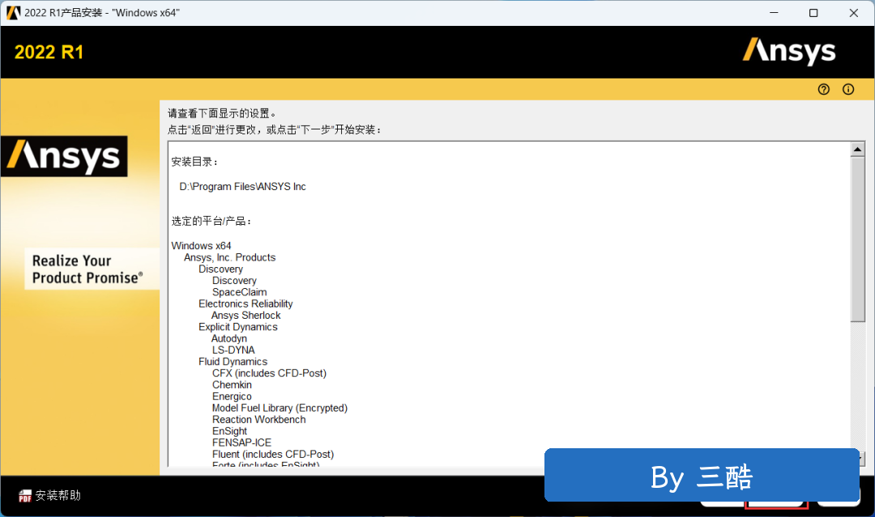Image resolution: width=875 pixels, height=517 pixels.
Task: Select the 'LS-DYNA' entry
Action: point(233,350)
